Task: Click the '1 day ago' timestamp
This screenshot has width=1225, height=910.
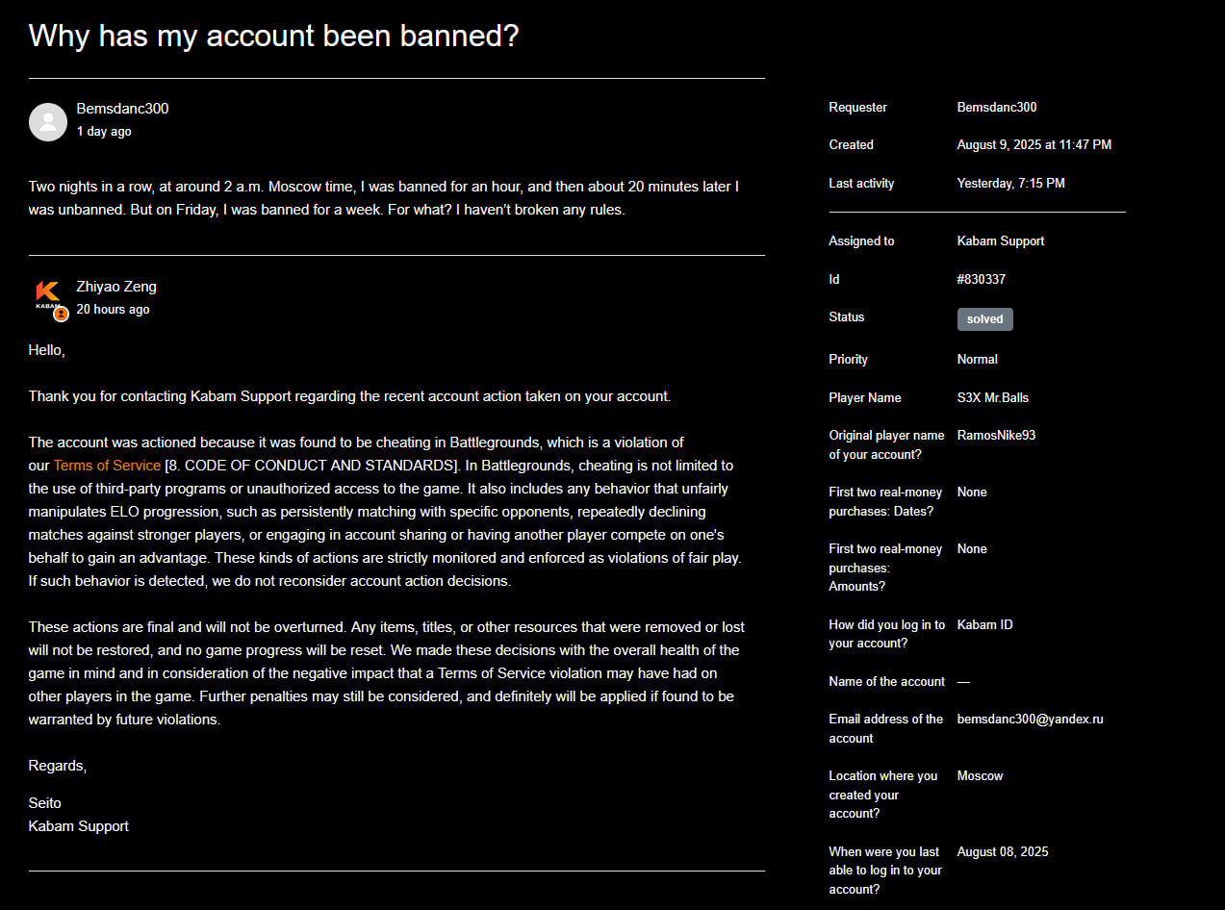Action: [104, 132]
